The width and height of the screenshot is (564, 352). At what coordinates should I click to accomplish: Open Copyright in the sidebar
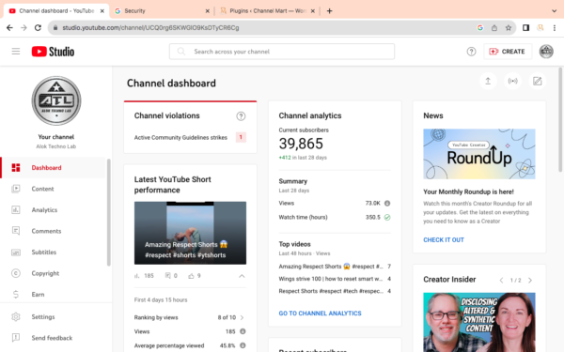[x=54, y=273]
